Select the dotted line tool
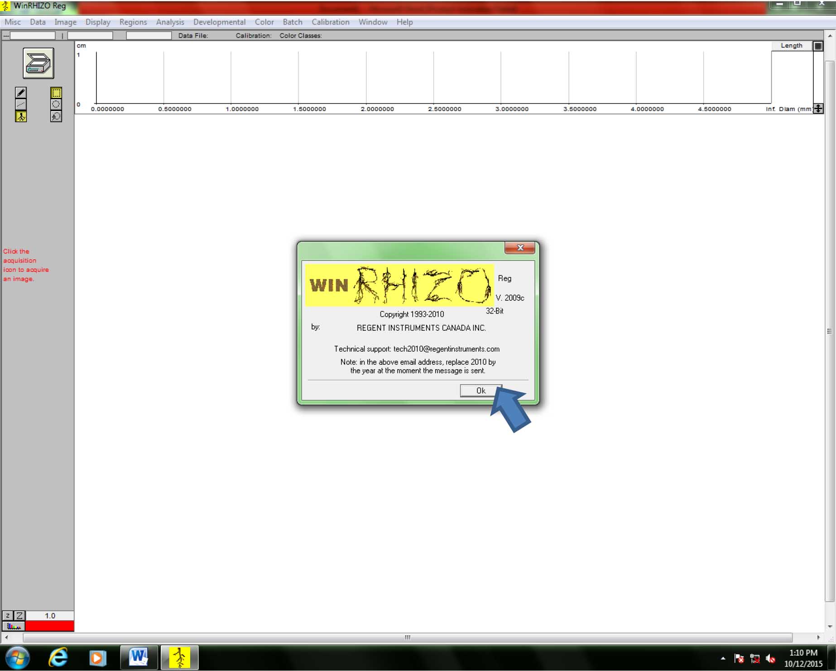 coord(21,104)
